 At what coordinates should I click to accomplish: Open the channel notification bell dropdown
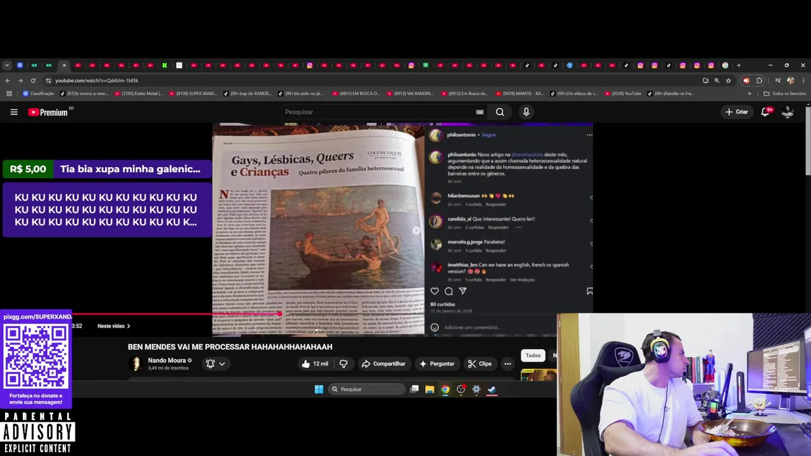(215, 364)
